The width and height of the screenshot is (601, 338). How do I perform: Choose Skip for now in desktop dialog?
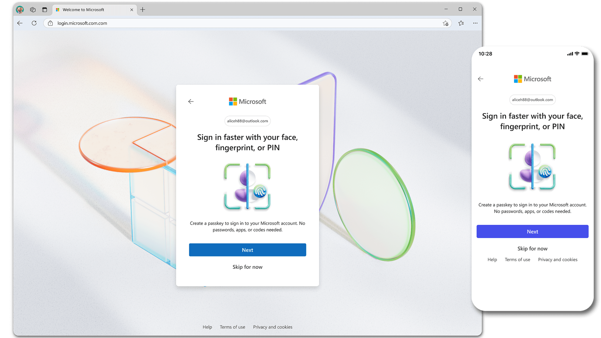pos(247,267)
